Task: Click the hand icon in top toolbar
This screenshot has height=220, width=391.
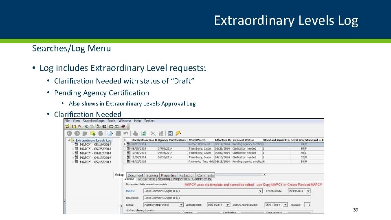Action: 79,126
